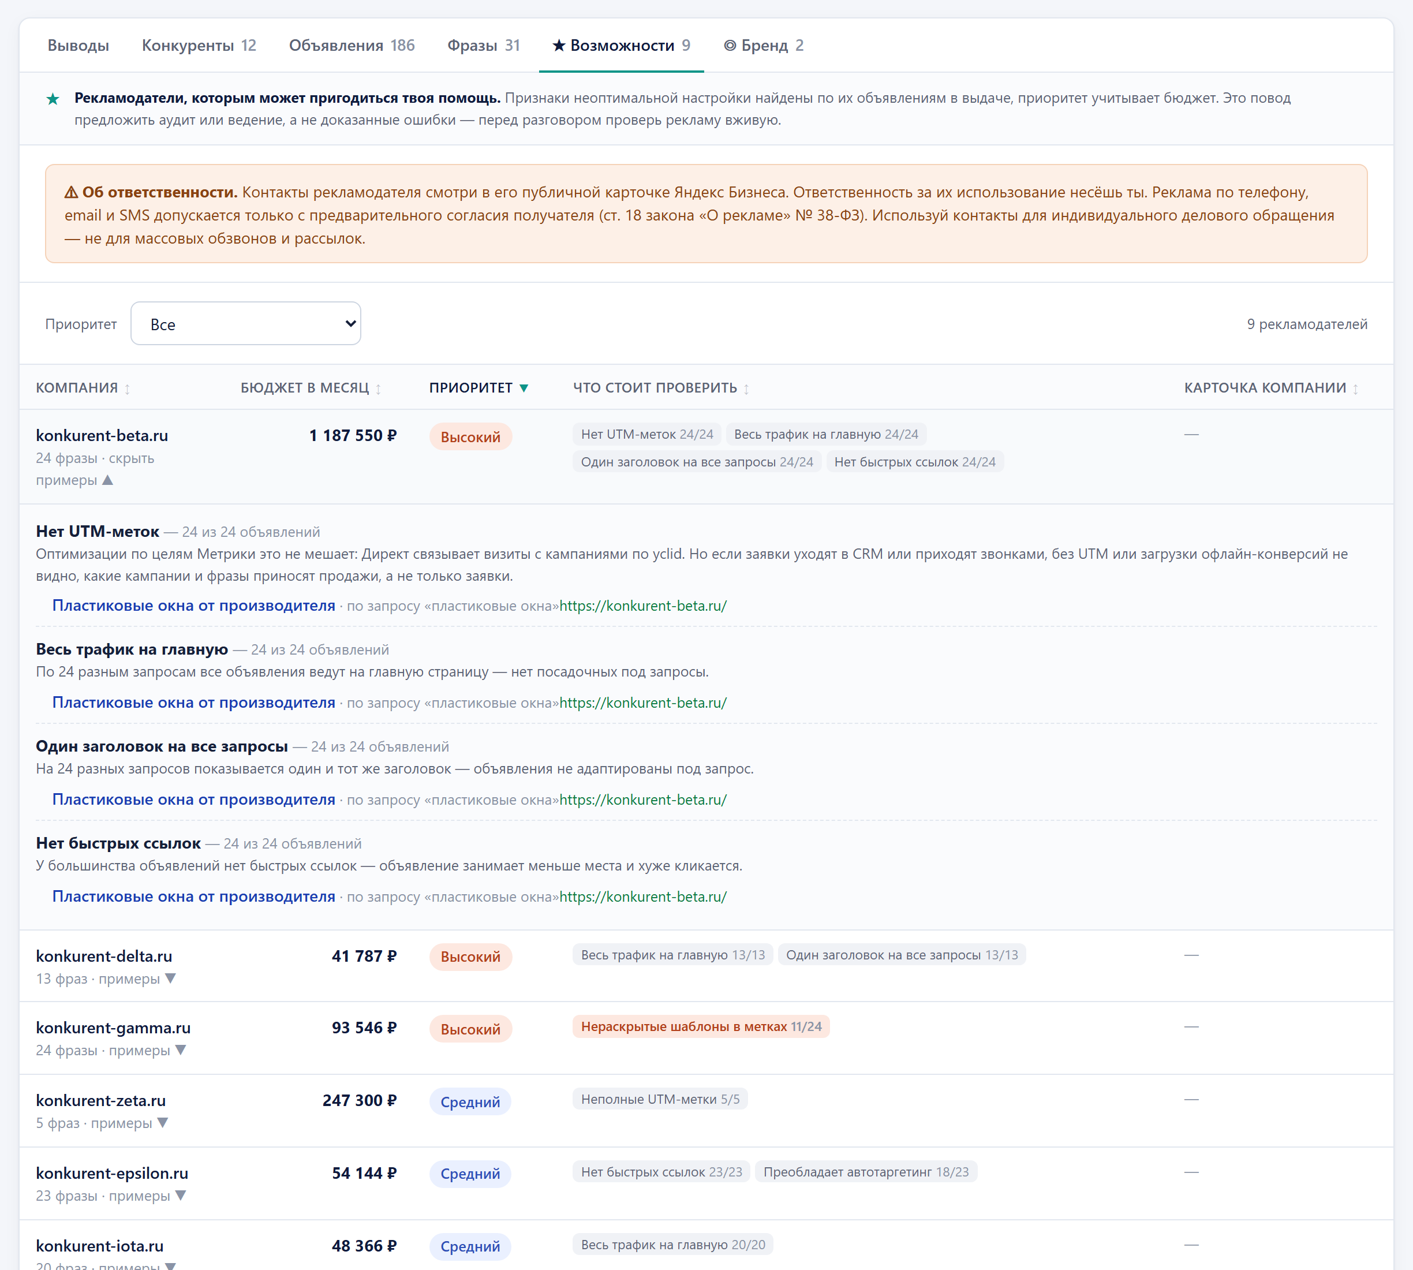Click the Преобладает автотаргетинг 18/23 tag

pyautogui.click(x=866, y=1172)
